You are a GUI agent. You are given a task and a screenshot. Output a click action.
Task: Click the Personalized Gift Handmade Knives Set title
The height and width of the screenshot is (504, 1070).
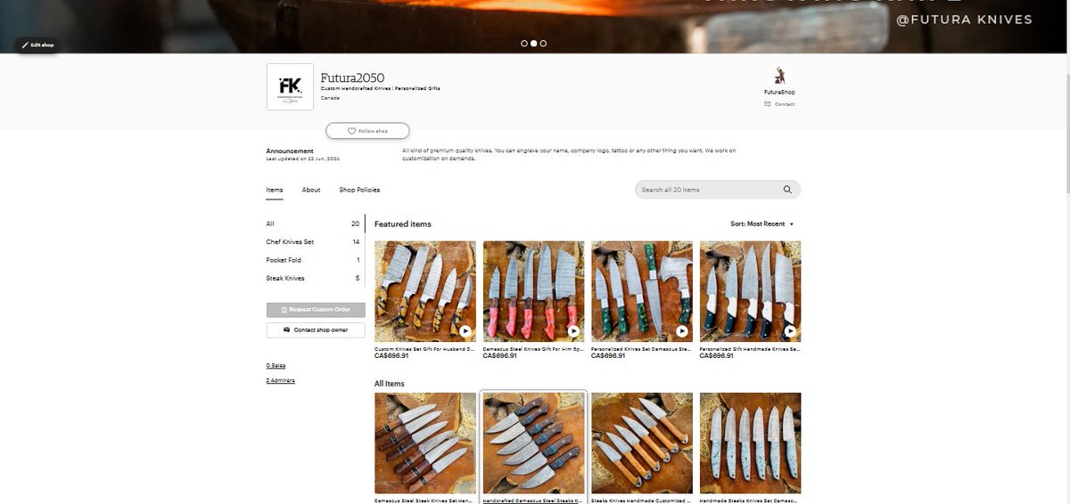click(751, 349)
